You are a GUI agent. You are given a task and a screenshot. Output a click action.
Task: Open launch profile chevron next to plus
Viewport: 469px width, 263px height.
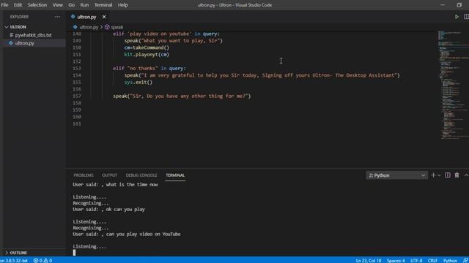(x=439, y=175)
